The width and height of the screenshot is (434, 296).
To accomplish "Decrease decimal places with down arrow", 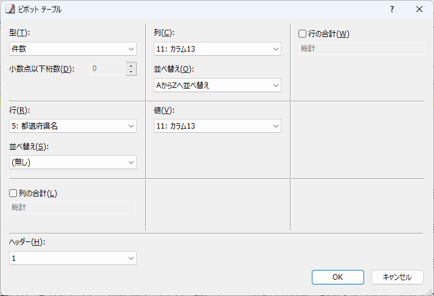I will (x=131, y=72).
